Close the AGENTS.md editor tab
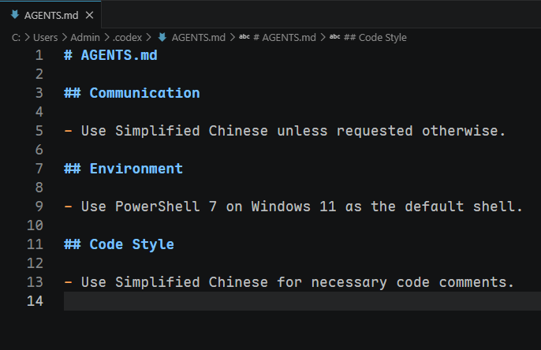 coord(89,15)
